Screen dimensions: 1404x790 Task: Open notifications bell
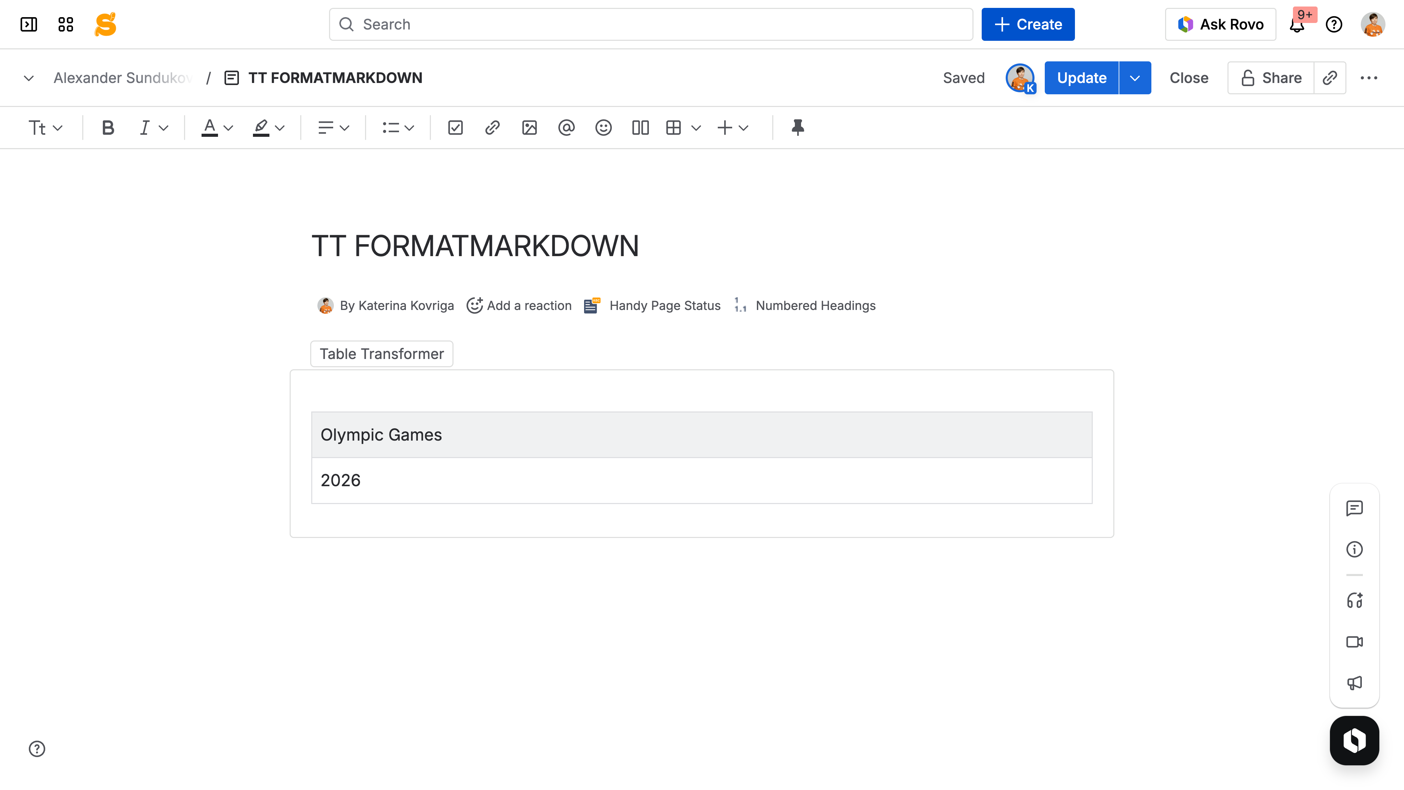(1297, 25)
